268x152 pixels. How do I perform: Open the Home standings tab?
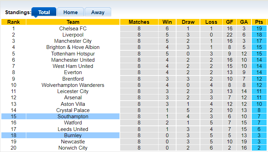tap(70, 12)
